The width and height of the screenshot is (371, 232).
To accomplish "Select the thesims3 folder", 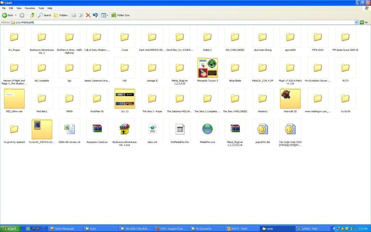I will pyautogui.click(x=262, y=101).
